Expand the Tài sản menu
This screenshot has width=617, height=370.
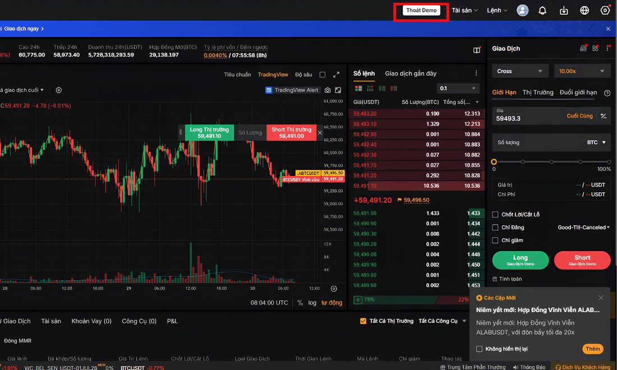click(464, 10)
